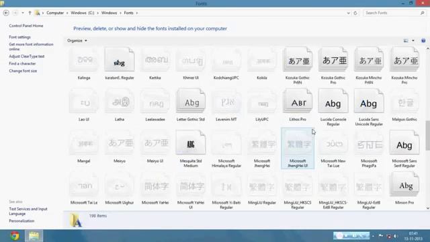Select the Meiryo font icon
This screenshot has width=430, height=242.
coord(120,143)
